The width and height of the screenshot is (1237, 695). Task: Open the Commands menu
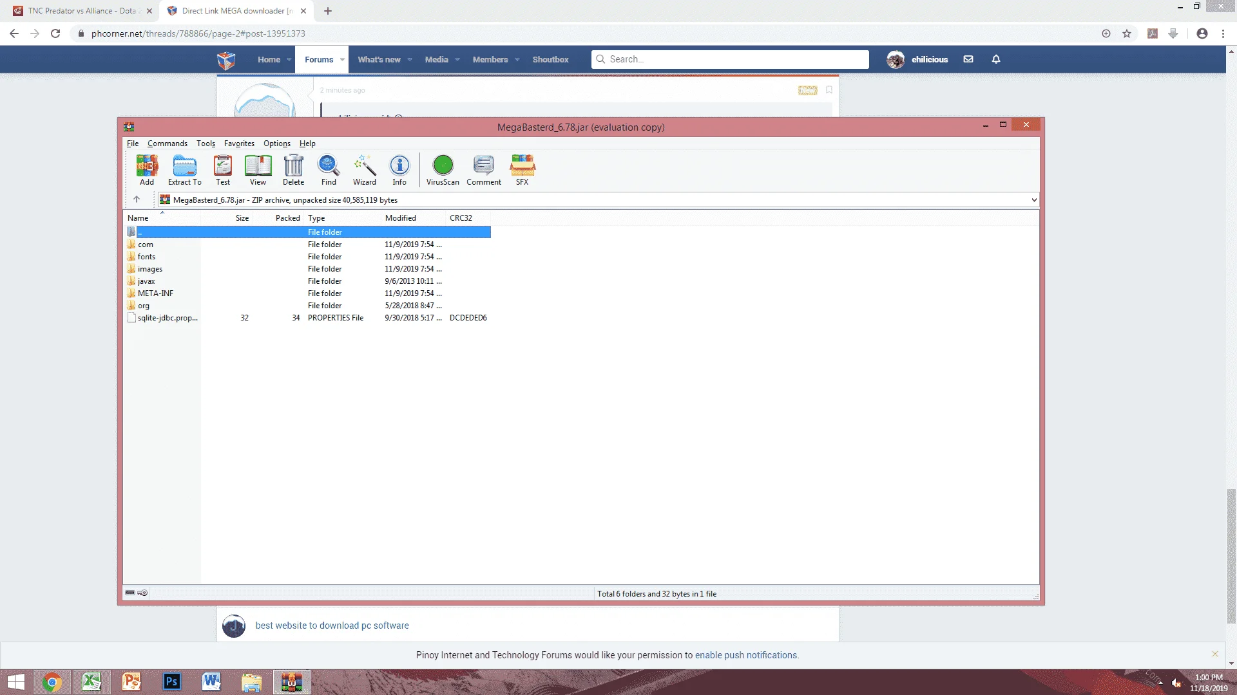(x=168, y=144)
